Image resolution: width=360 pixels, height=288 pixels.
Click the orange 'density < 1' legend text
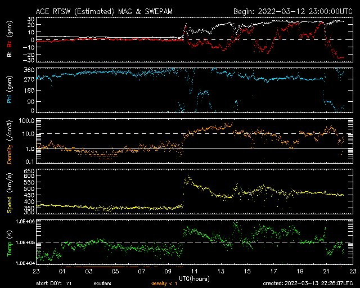click(x=164, y=283)
